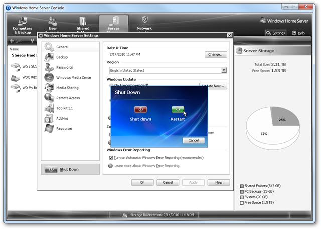The width and height of the screenshot is (321, 229).
Task: Click the red Shut down power button
Action: [140, 109]
